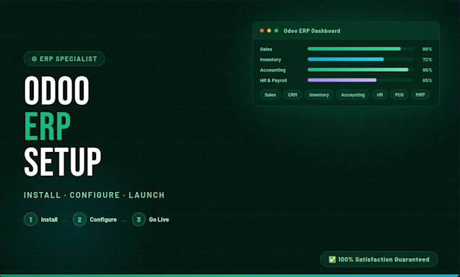Select the HR module chip
The height and width of the screenshot is (277, 460).
tap(379, 95)
